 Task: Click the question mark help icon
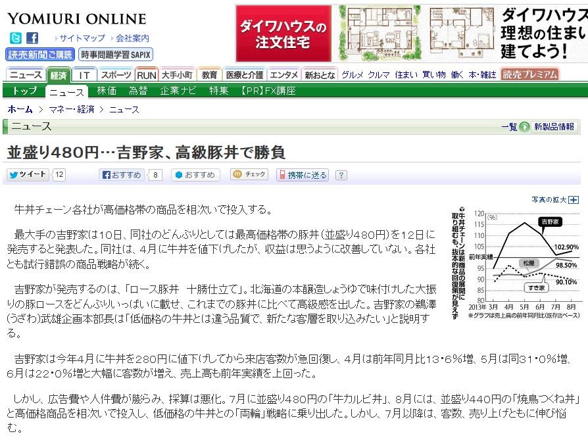tap(341, 175)
